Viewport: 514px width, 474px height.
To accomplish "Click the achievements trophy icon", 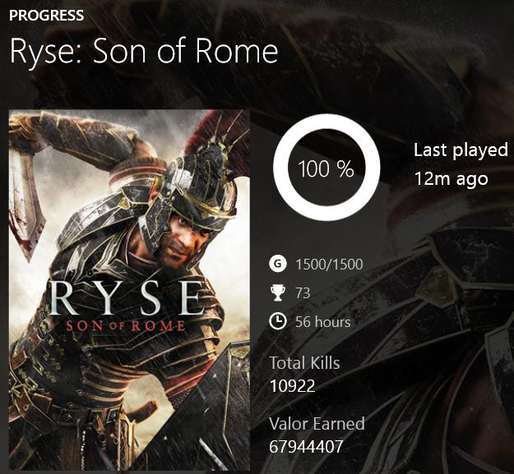I will [x=278, y=292].
